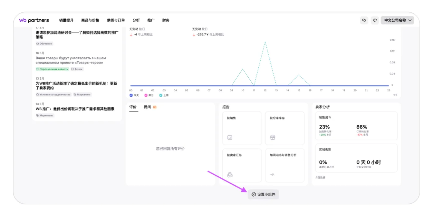Click the pulse line icon in 每周动态与销售分析 card

click(x=273, y=175)
